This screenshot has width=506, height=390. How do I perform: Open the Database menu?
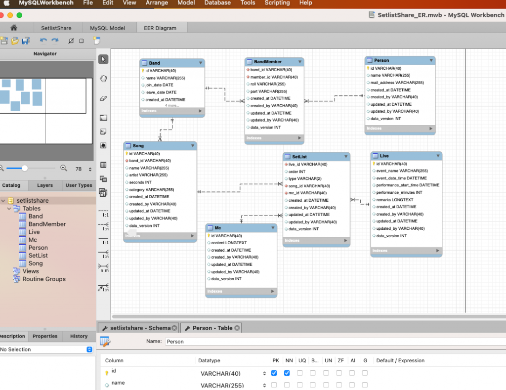pos(217,3)
